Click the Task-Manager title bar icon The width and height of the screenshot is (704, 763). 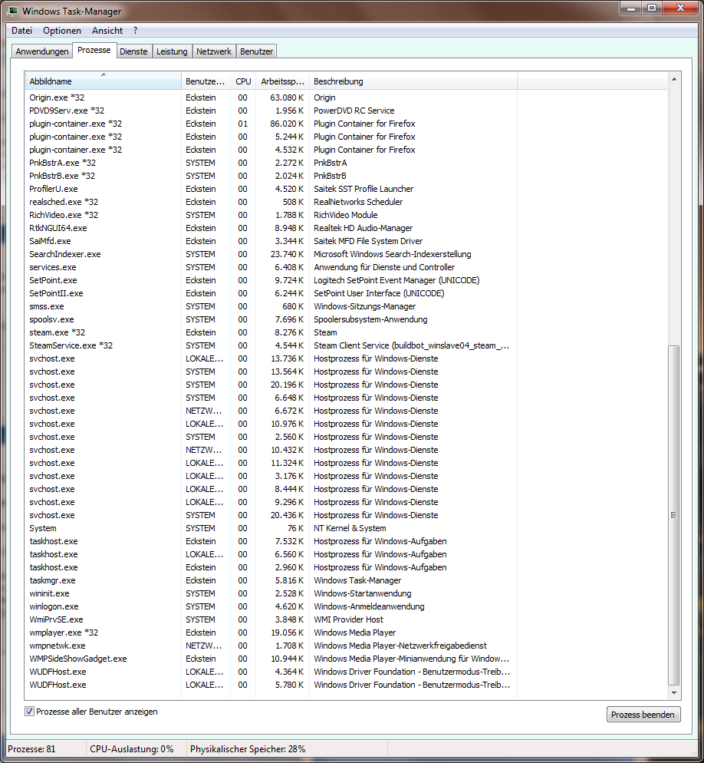(12, 10)
